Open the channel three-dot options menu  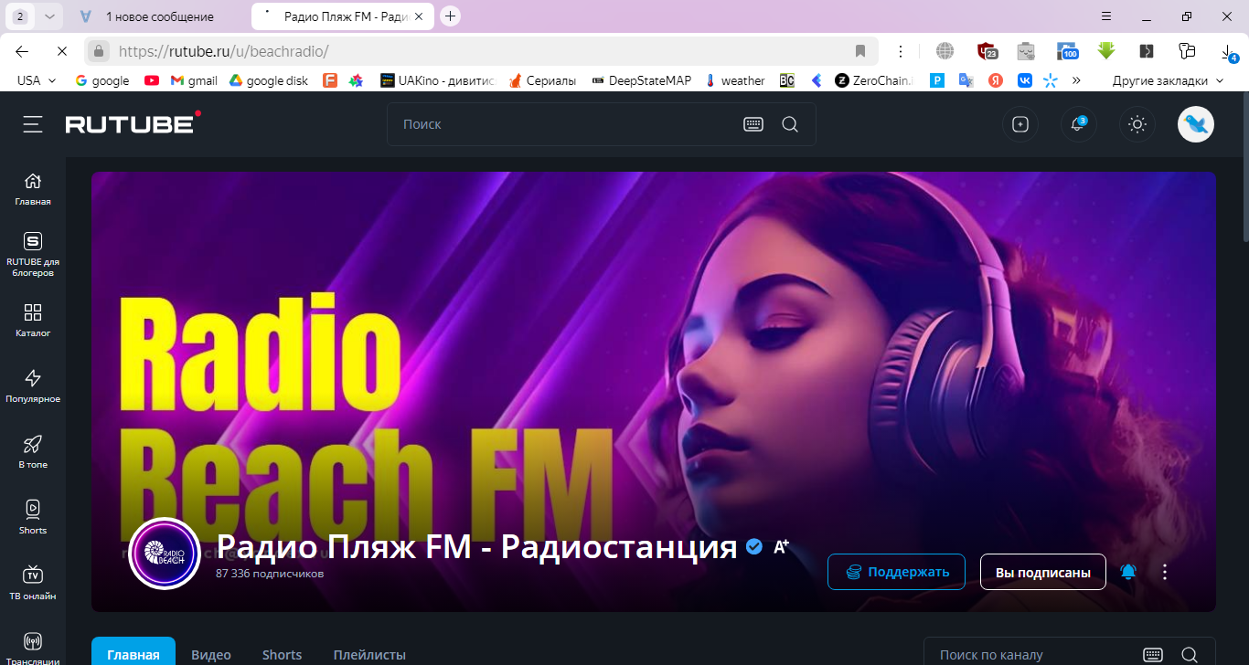click(x=1165, y=572)
